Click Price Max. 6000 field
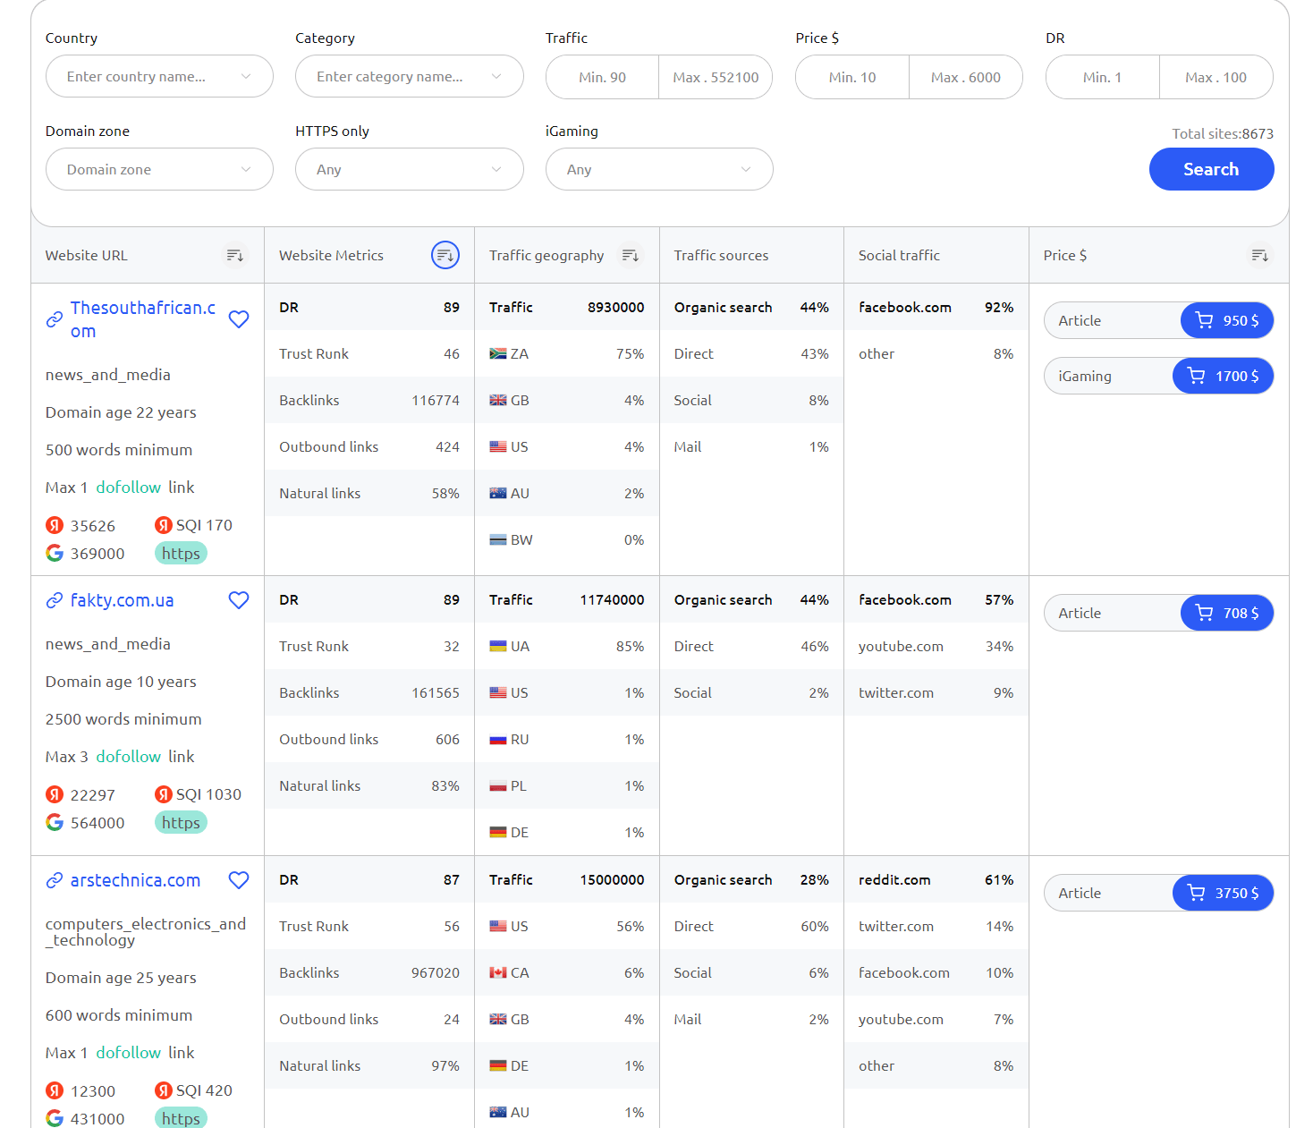The image size is (1296, 1128). click(x=966, y=77)
